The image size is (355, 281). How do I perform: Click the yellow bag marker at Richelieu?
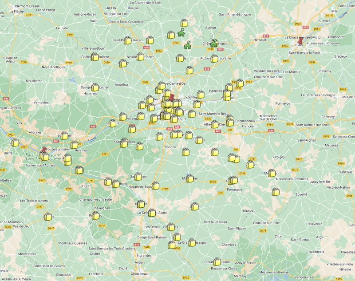pyautogui.click(x=95, y=215)
